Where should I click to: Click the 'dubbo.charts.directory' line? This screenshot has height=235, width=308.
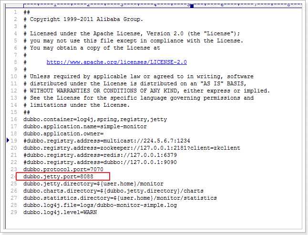113,191
